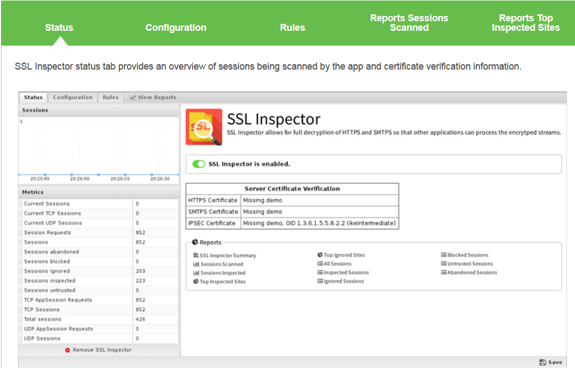This screenshot has width=575, height=368.
Task: Open the Blocked Sessions list report
Action: pos(465,255)
